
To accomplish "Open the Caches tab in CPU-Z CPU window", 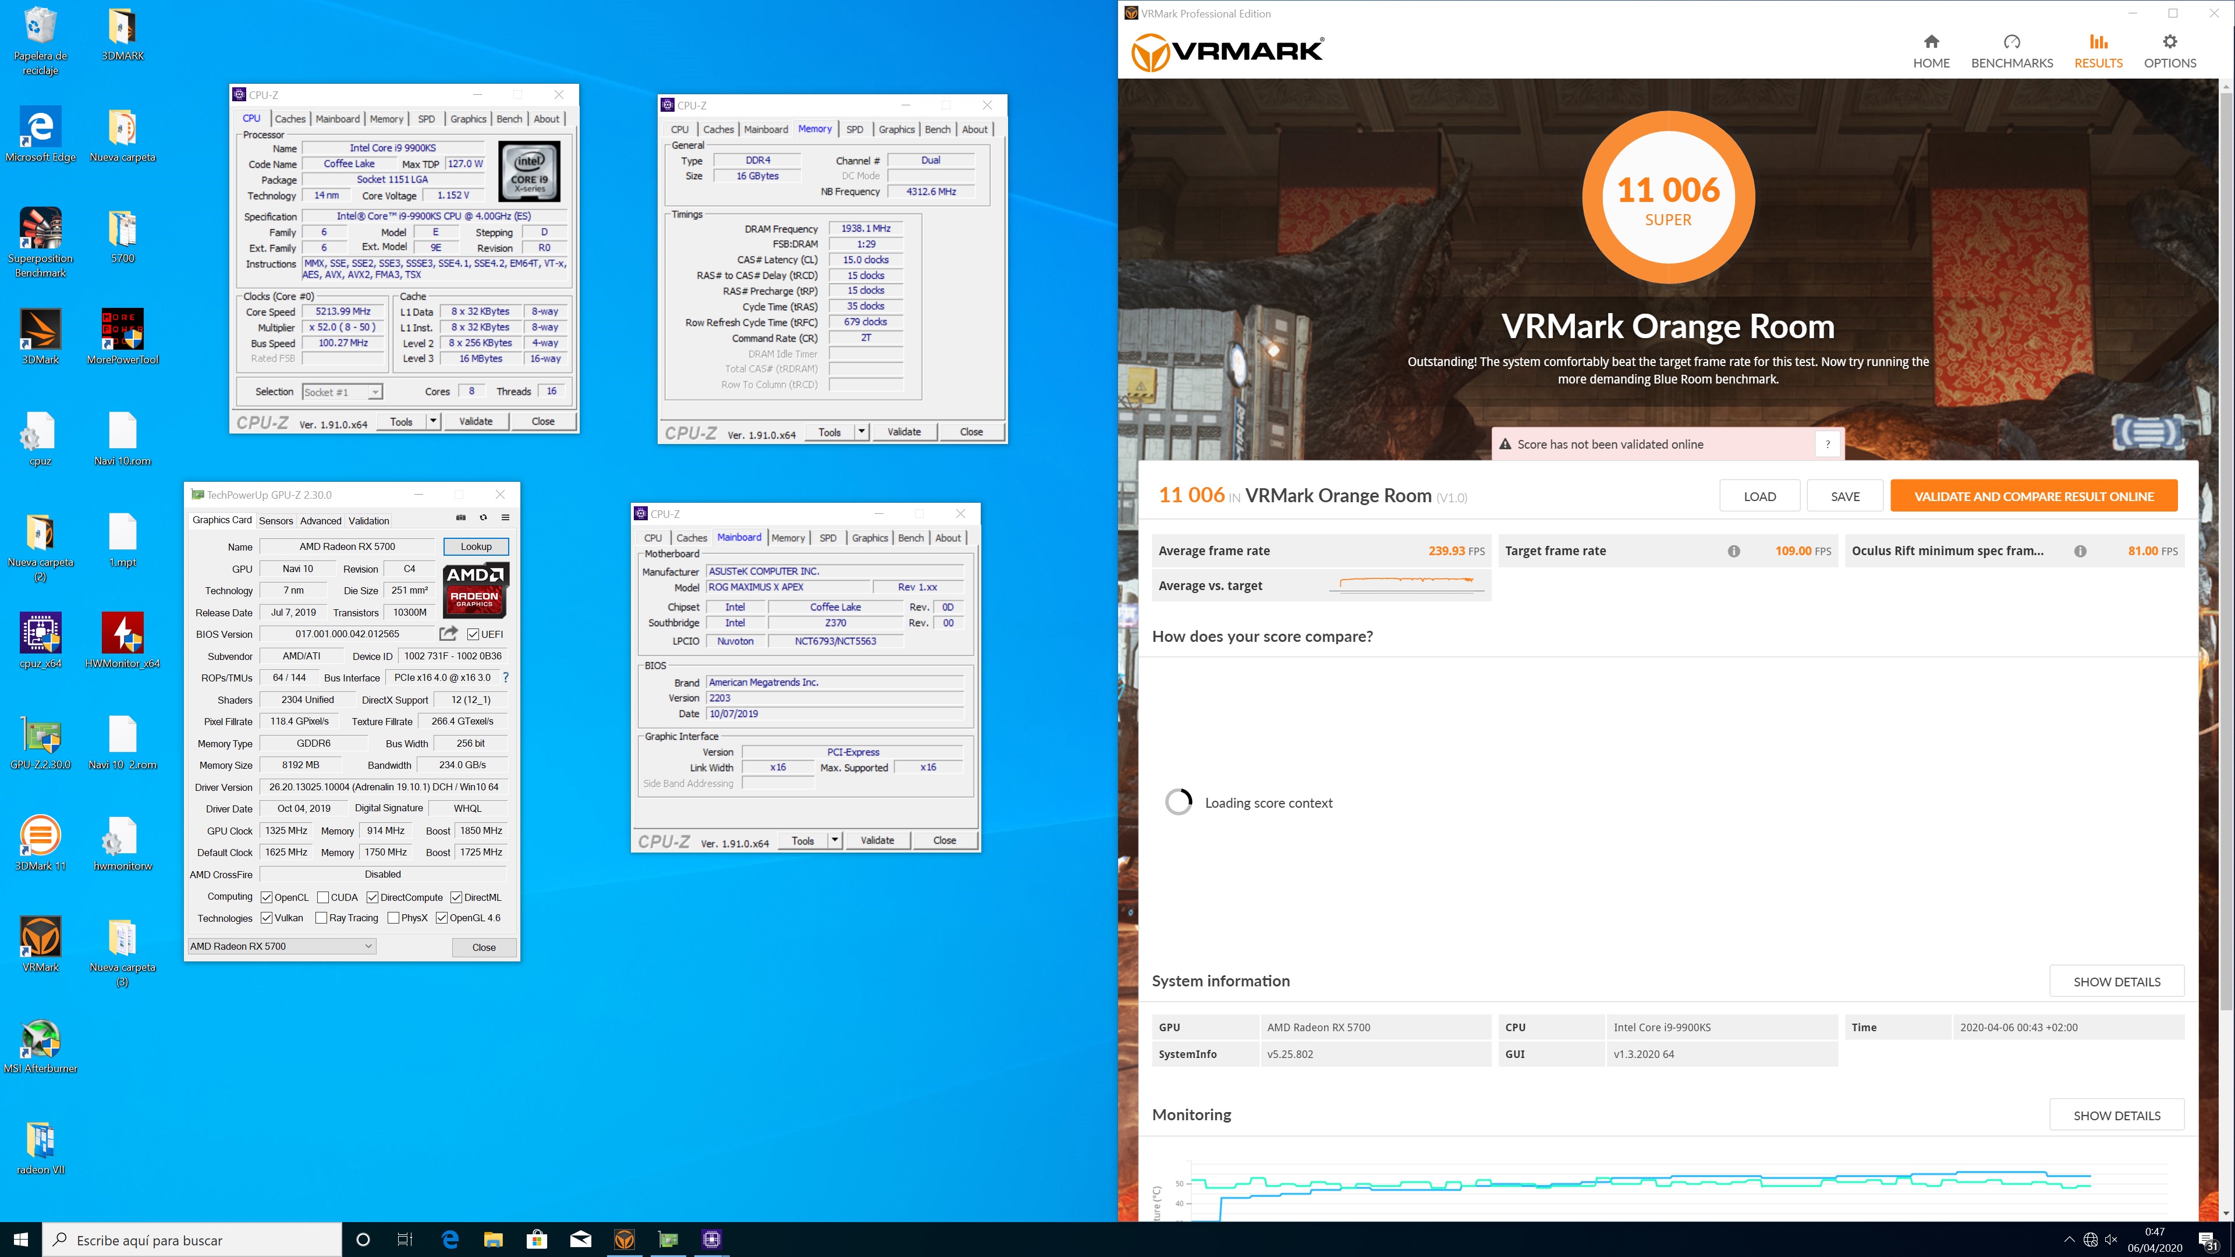I will (290, 119).
